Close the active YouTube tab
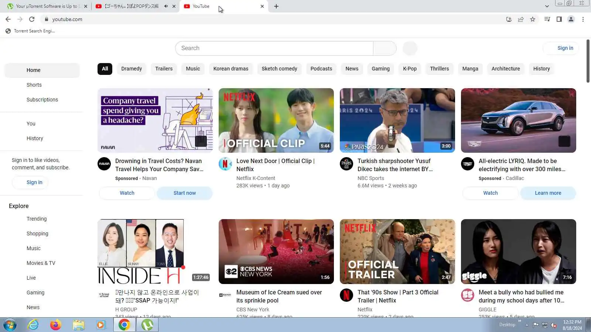The width and height of the screenshot is (591, 332). pyautogui.click(x=262, y=6)
